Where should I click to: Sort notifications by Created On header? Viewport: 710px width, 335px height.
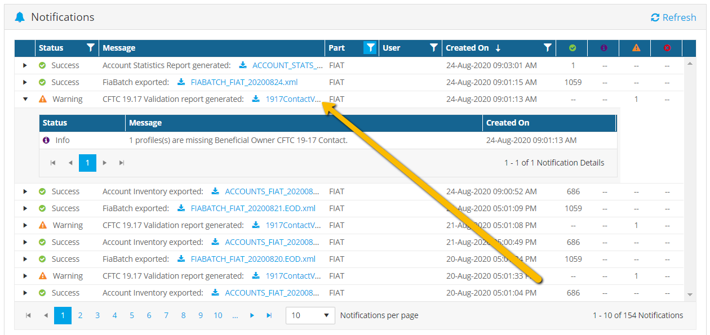(467, 48)
